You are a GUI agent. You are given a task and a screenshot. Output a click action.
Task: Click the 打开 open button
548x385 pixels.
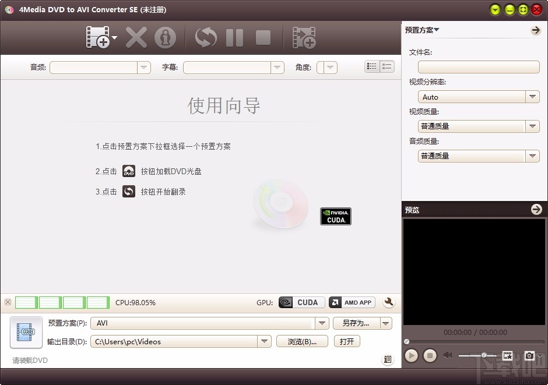(x=347, y=341)
